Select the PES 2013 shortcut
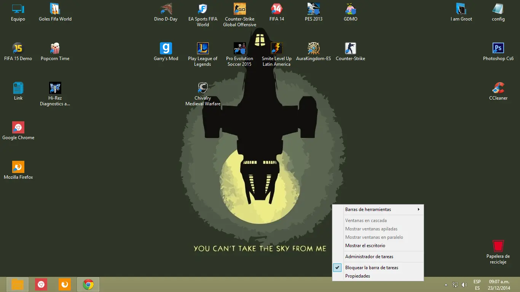 314,13
